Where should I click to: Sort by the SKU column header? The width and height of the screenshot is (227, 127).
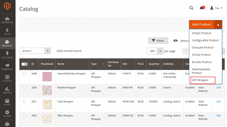[x=128, y=64]
